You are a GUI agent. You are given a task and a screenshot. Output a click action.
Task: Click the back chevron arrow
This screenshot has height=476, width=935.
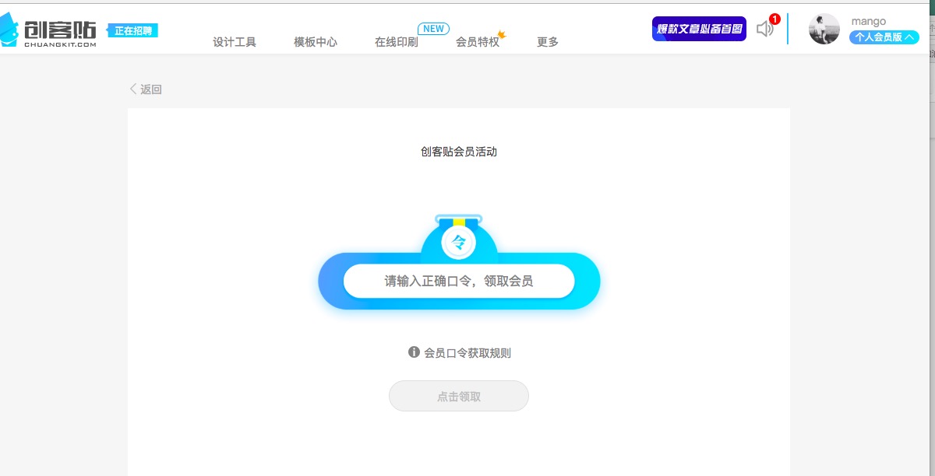133,89
